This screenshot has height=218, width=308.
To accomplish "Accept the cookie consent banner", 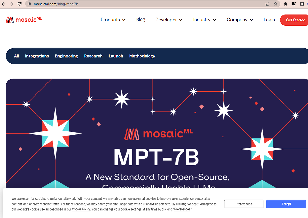I will click(x=286, y=204).
